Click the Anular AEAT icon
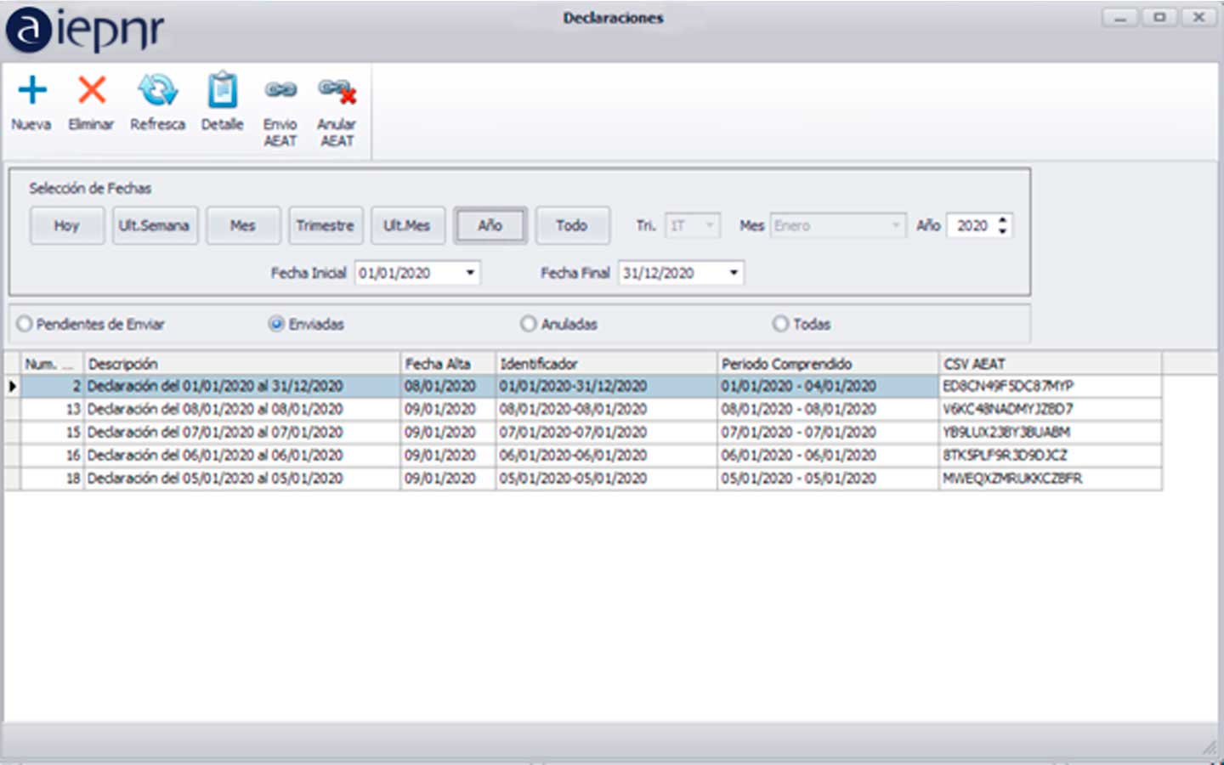This screenshot has width=1224, height=765. (337, 90)
